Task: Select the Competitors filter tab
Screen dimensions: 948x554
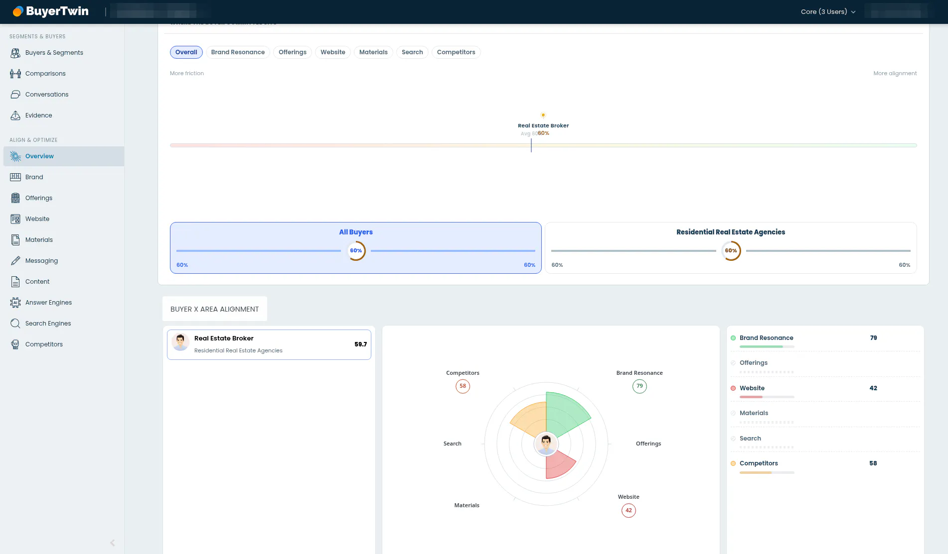Action: (456, 52)
